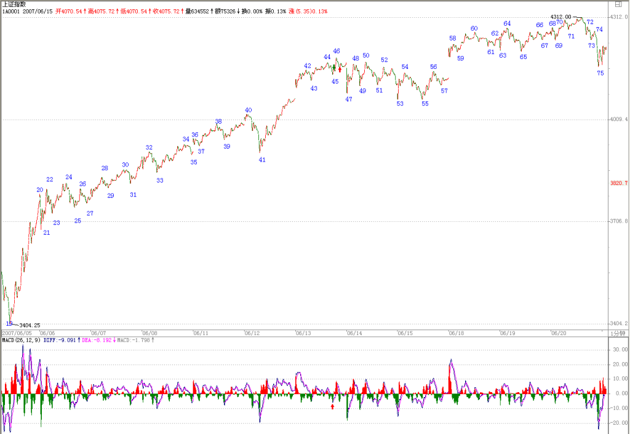Click the red 3820.7 price axis label

click(x=619, y=183)
